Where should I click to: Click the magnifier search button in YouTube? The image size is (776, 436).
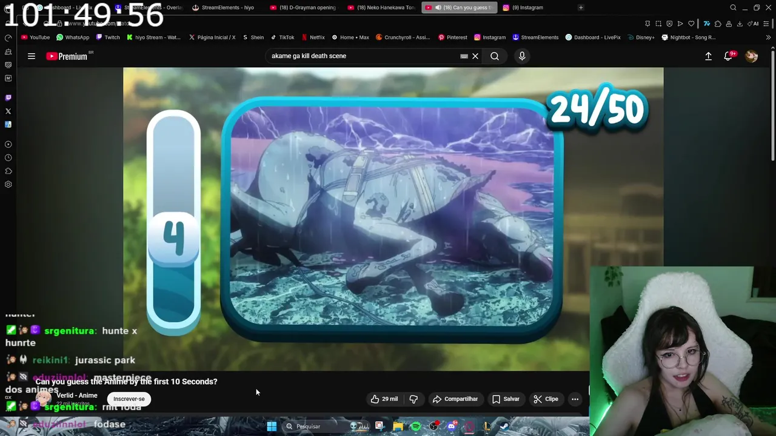tap(495, 56)
